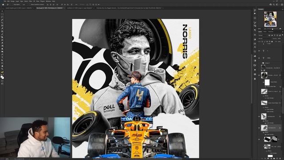284x160 pixels.
Task: Select the white Smart Filters mask thumbnail
Action: [267, 82]
